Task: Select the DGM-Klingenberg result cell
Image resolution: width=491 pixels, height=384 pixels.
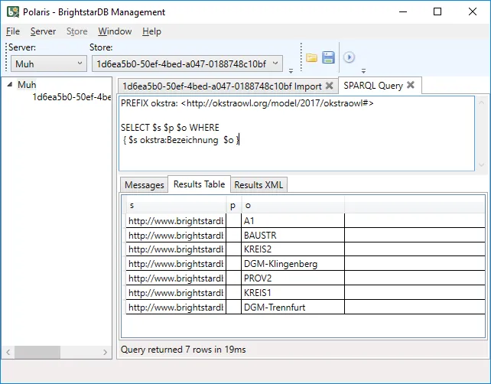Action: (293, 264)
